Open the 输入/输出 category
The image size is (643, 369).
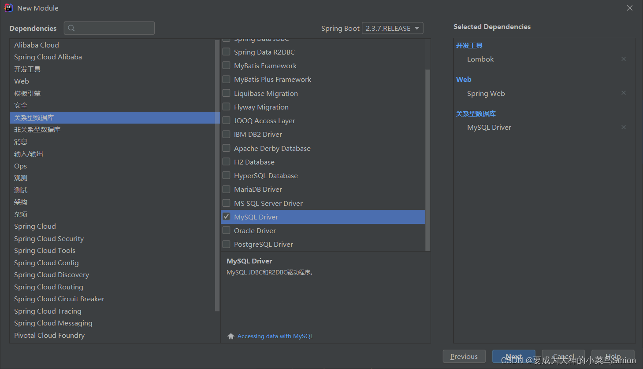tap(112, 153)
